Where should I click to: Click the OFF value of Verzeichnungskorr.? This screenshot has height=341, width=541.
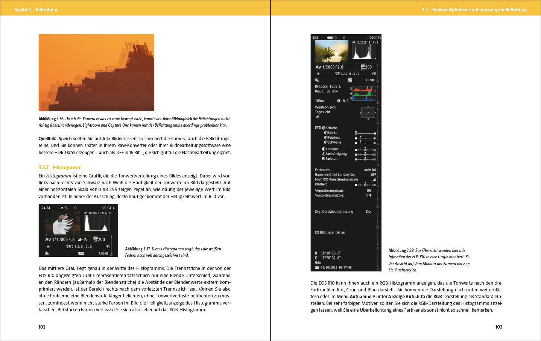click(x=369, y=196)
